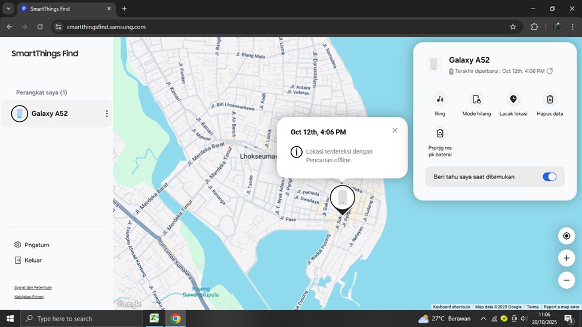Screen dimensions: 582x327
Task: Open map Terms link
Action: point(532,307)
